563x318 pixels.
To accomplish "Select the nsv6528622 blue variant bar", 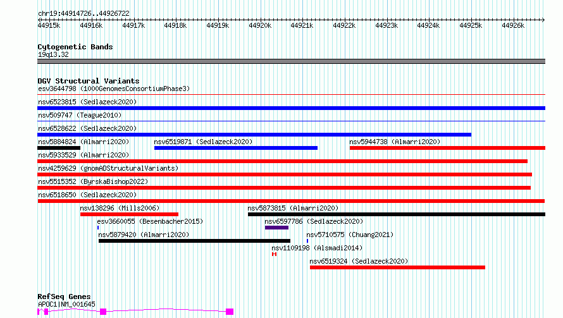I will [x=254, y=135].
